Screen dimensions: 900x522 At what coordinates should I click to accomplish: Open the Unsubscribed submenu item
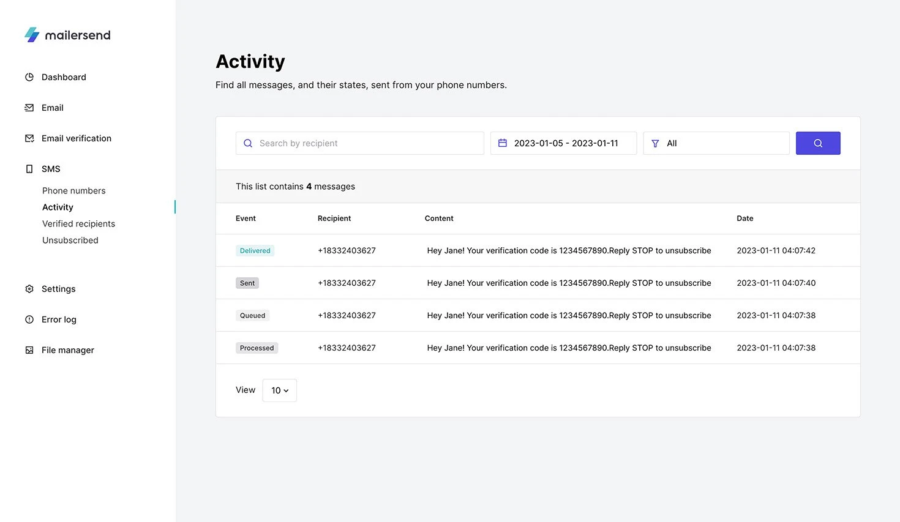(70, 240)
